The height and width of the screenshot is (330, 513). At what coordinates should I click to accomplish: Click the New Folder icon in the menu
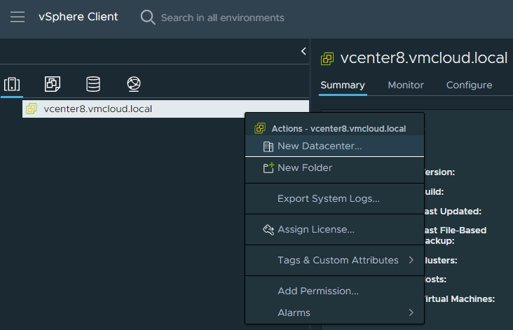pos(268,168)
